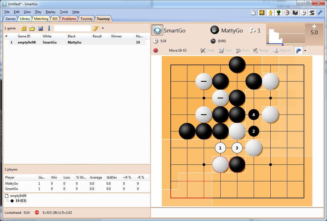Click the score graph histogram panel

(285, 35)
